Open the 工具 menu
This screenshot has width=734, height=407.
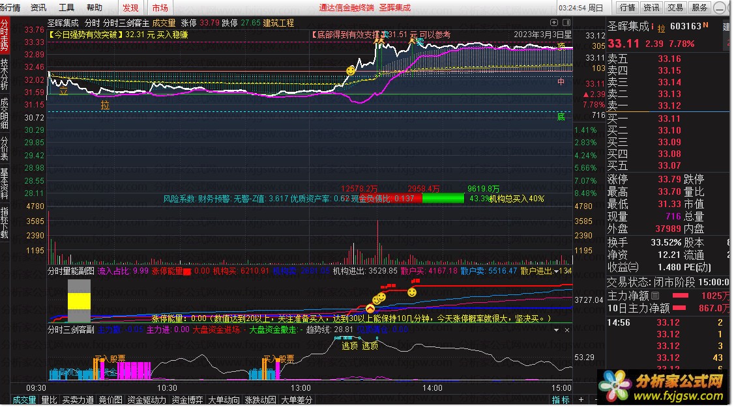pyautogui.click(x=66, y=7)
